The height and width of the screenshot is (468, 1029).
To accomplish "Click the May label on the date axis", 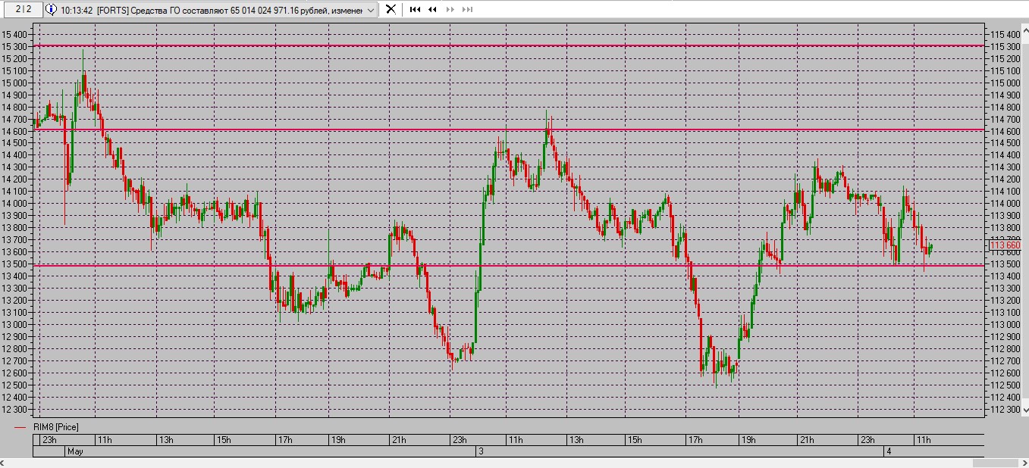I will click(75, 451).
